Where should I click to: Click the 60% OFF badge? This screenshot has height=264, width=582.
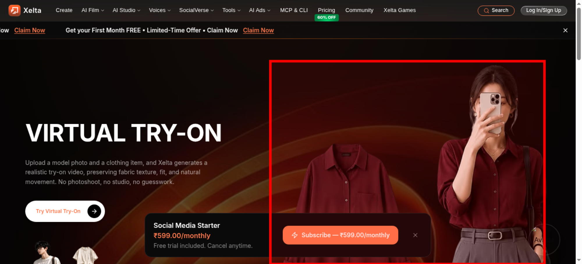click(x=327, y=17)
